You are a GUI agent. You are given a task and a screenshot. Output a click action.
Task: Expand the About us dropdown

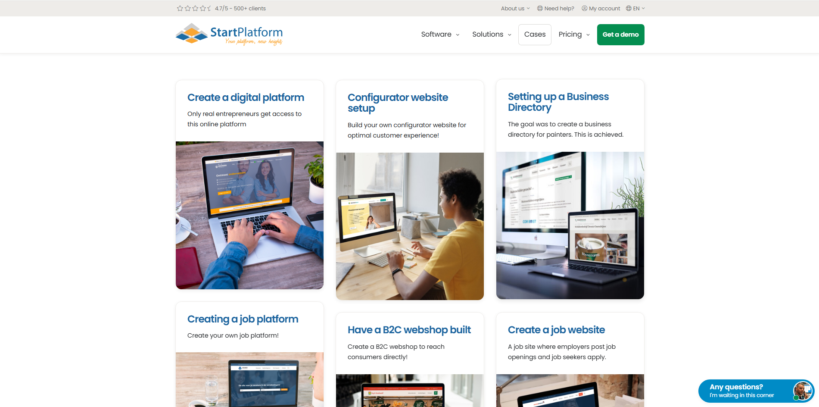tap(515, 8)
